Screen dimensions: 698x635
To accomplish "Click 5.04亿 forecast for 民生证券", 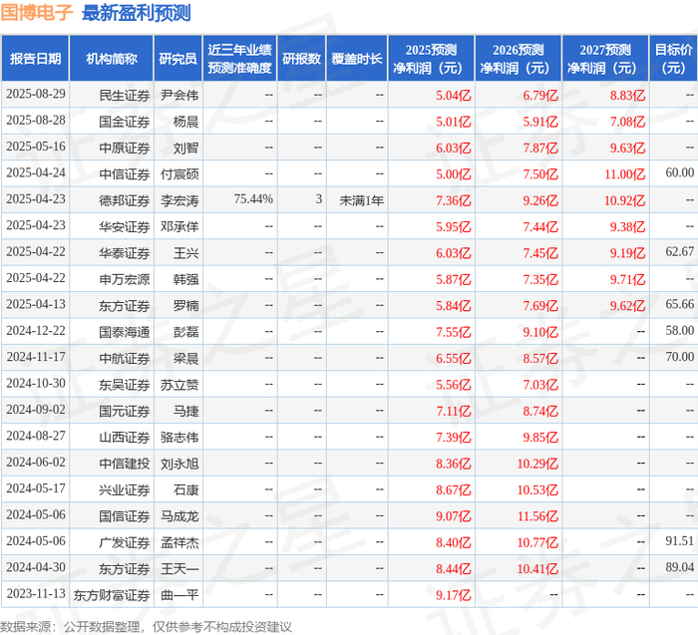I will click(453, 96).
